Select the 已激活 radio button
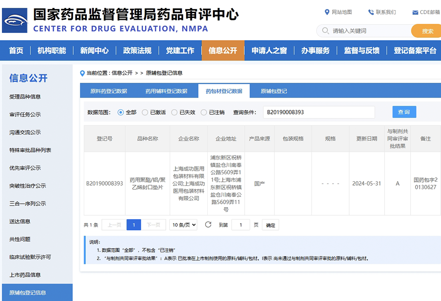441x301 pixels. 145,112
